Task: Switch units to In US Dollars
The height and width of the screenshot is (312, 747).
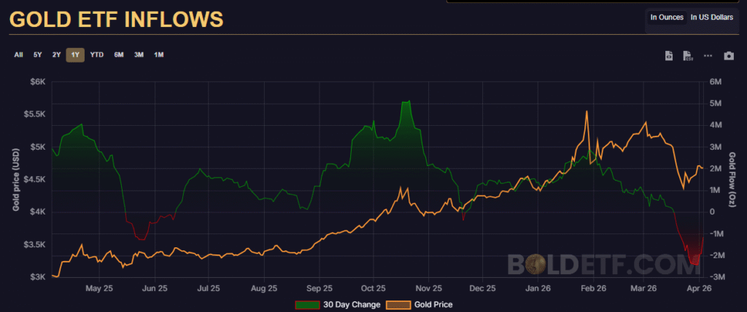Action: (711, 17)
